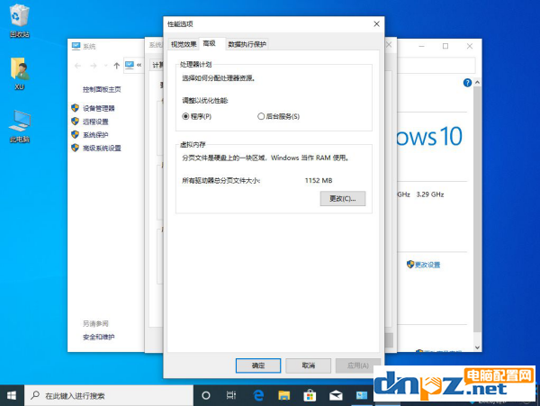Image resolution: width=540 pixels, height=406 pixels.
Task: Click the up arrow in System window navigation
Action: click(x=117, y=66)
